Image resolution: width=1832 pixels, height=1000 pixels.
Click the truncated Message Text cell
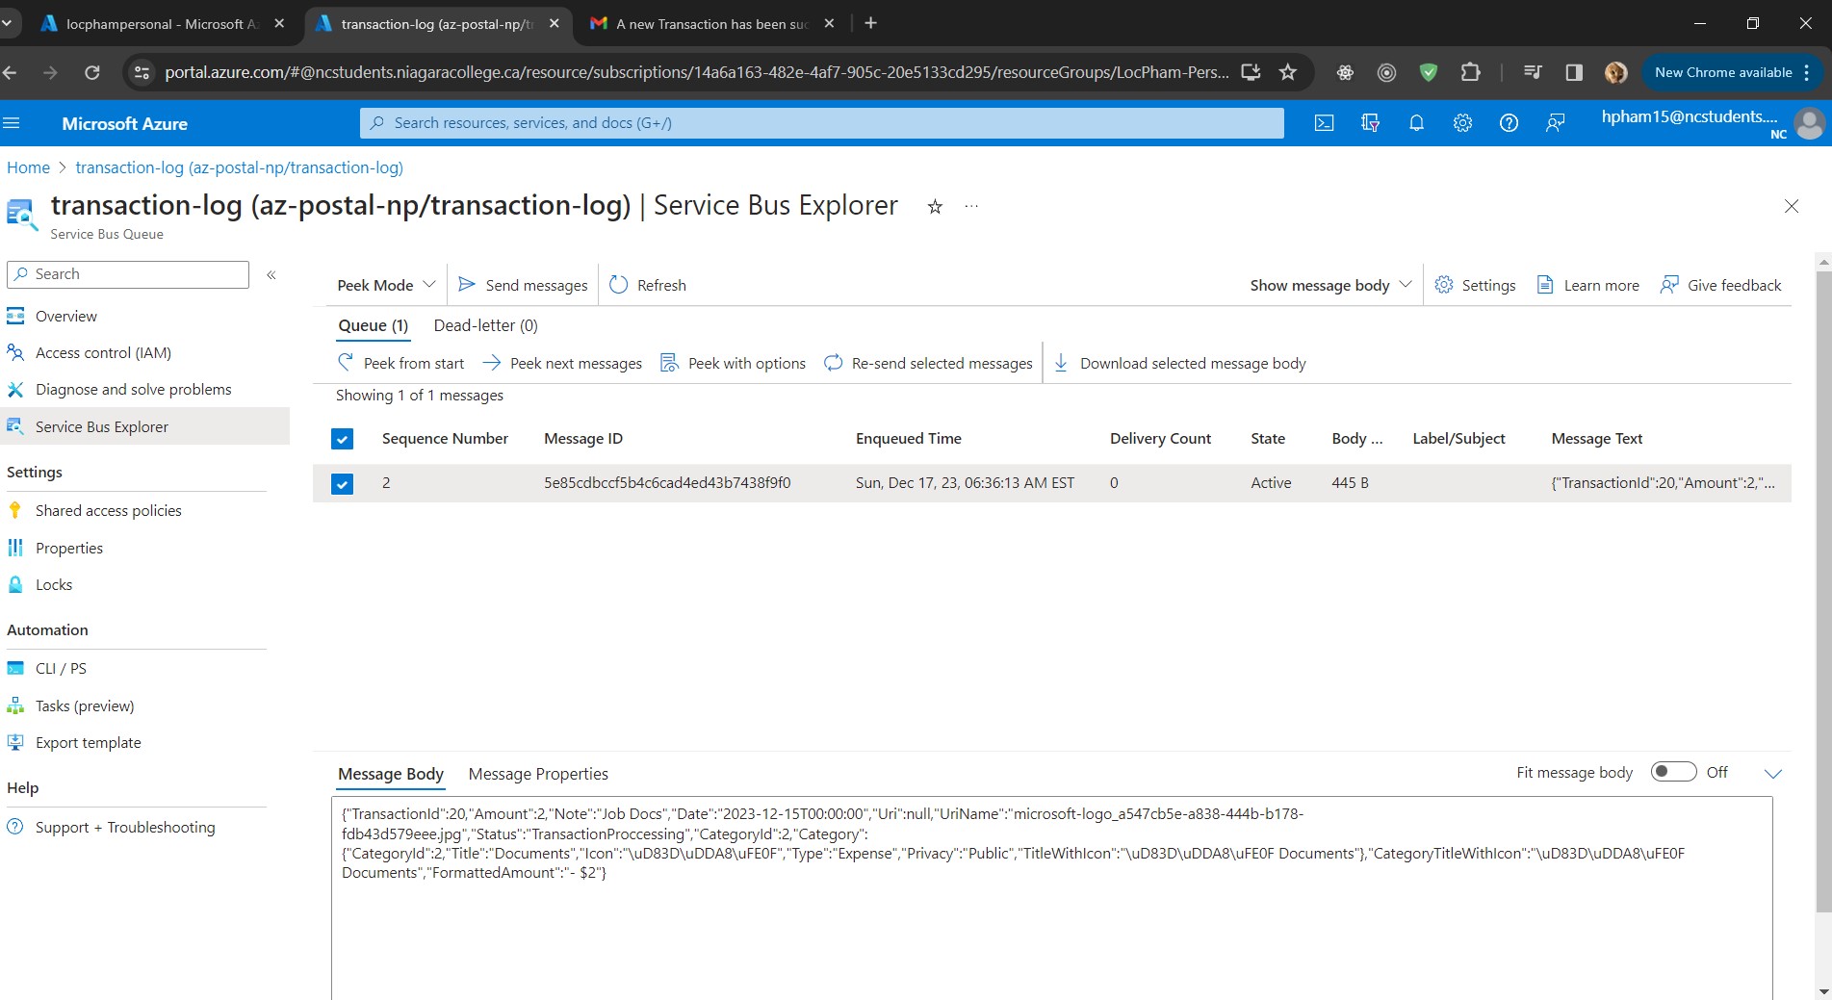1663,483
